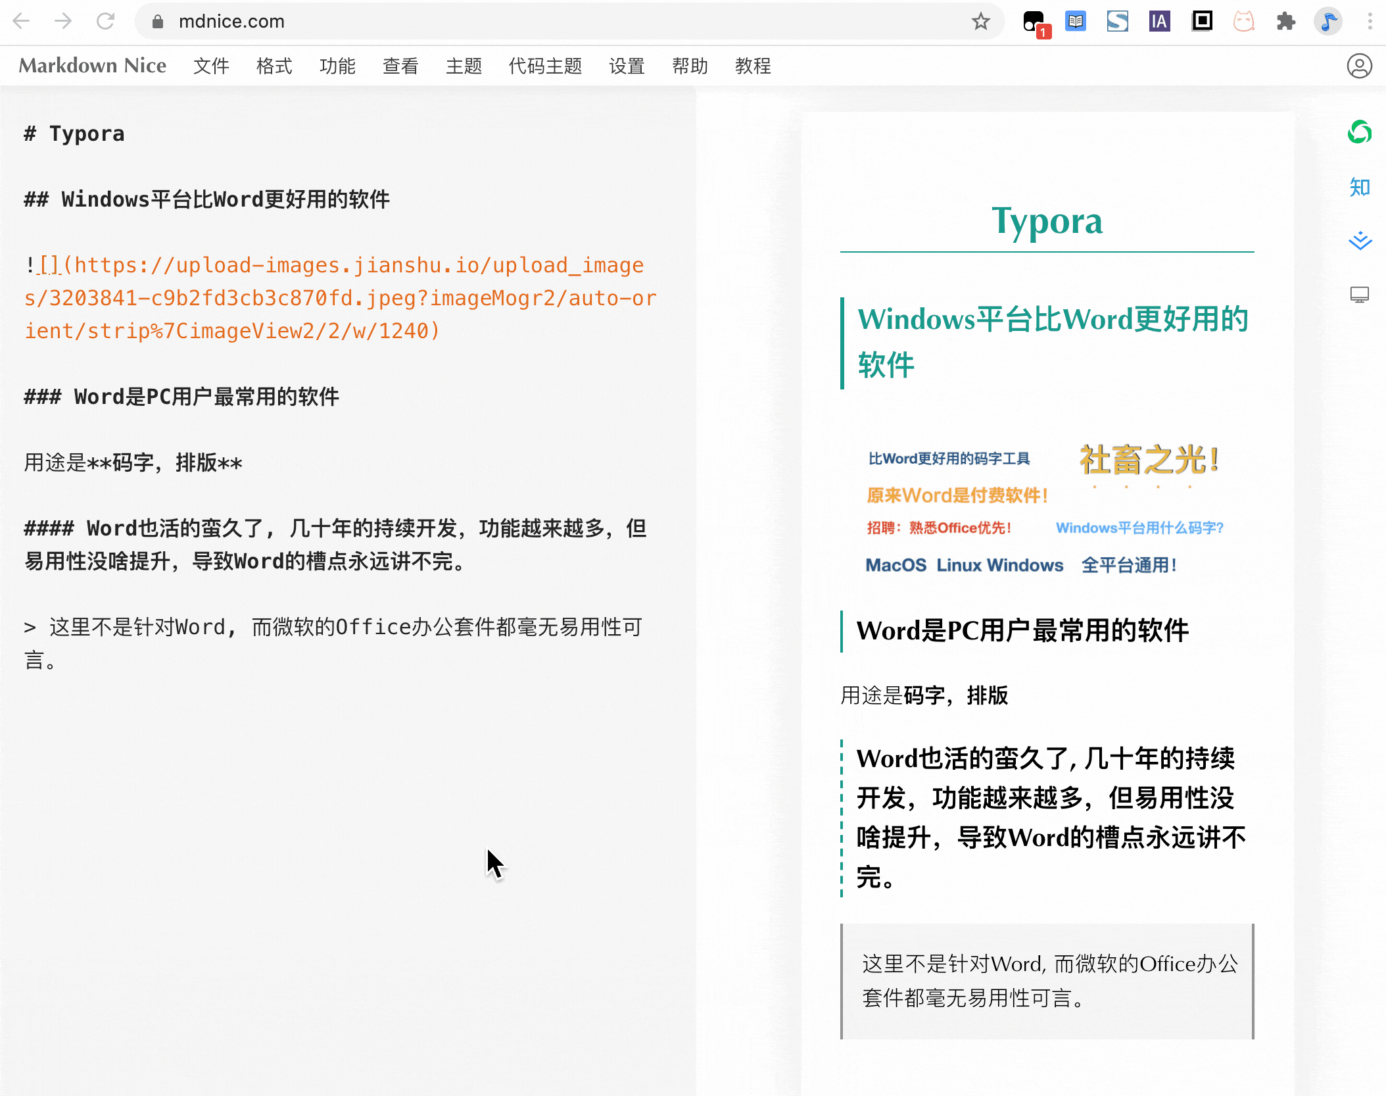Image resolution: width=1386 pixels, height=1096 pixels.
Task: Click the PC preview monitor icon
Action: click(x=1359, y=295)
